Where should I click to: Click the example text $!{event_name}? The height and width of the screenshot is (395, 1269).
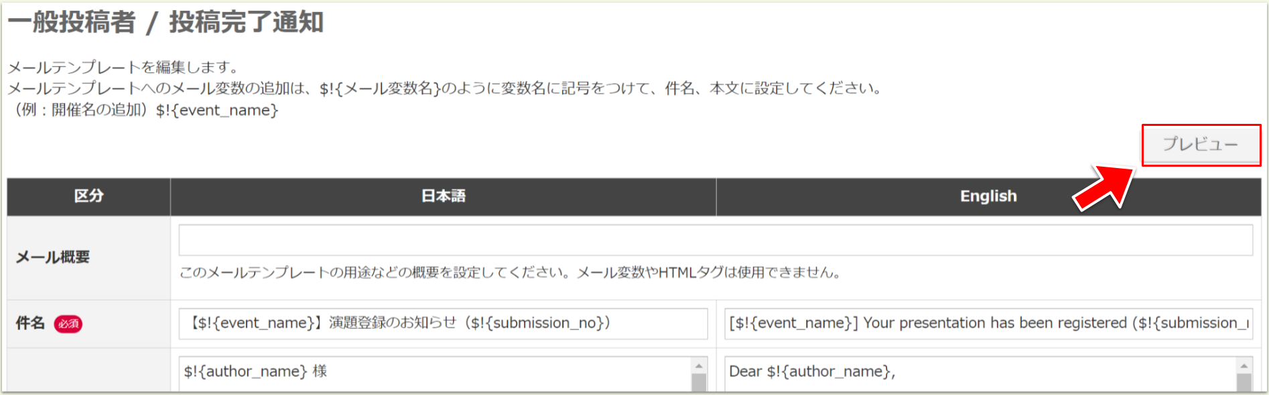click(216, 110)
